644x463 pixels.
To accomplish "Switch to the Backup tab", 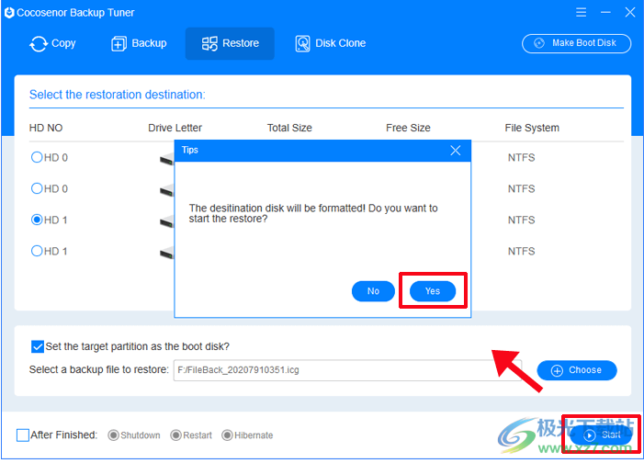I will click(139, 43).
